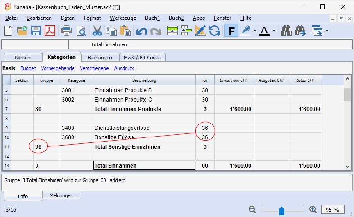The height and width of the screenshot is (217, 354).
Task: Zoom out with the minus magnifier icon
Action: 252,209
